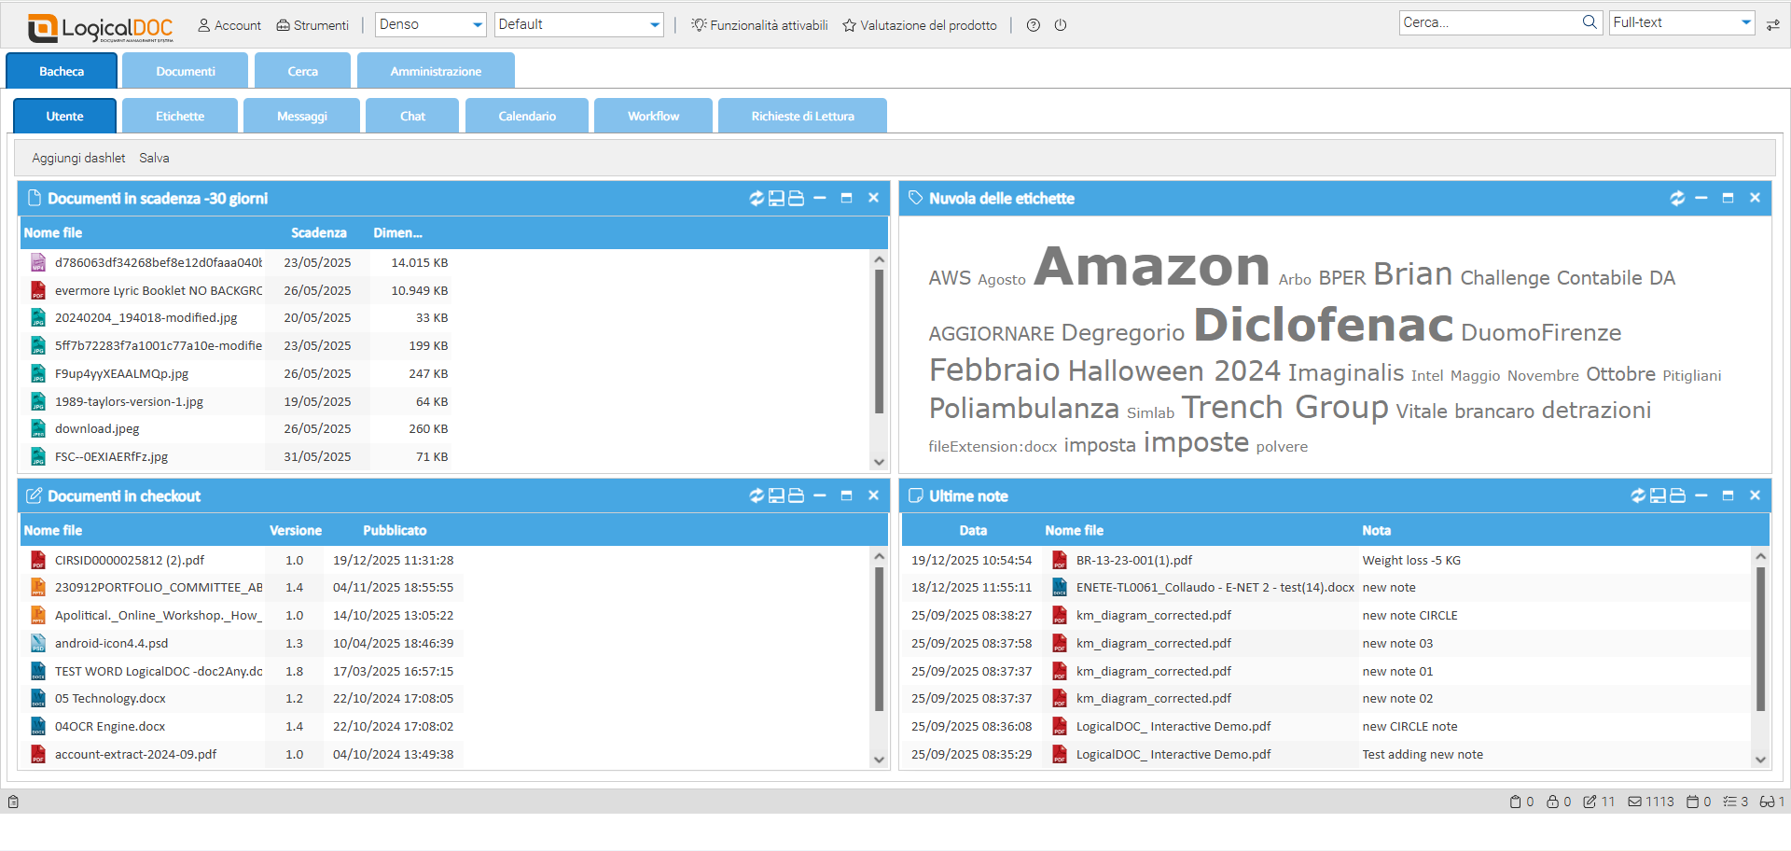Click Aggiungi dashlet button
Viewport: 1791px width, 851px height.
point(78,158)
